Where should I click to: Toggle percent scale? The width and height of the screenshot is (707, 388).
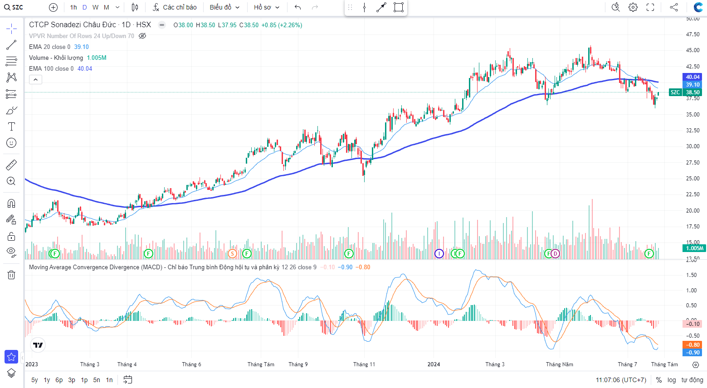coord(658,380)
